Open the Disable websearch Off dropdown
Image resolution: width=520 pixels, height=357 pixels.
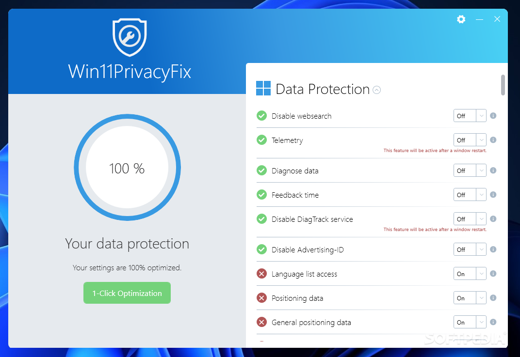(x=470, y=116)
